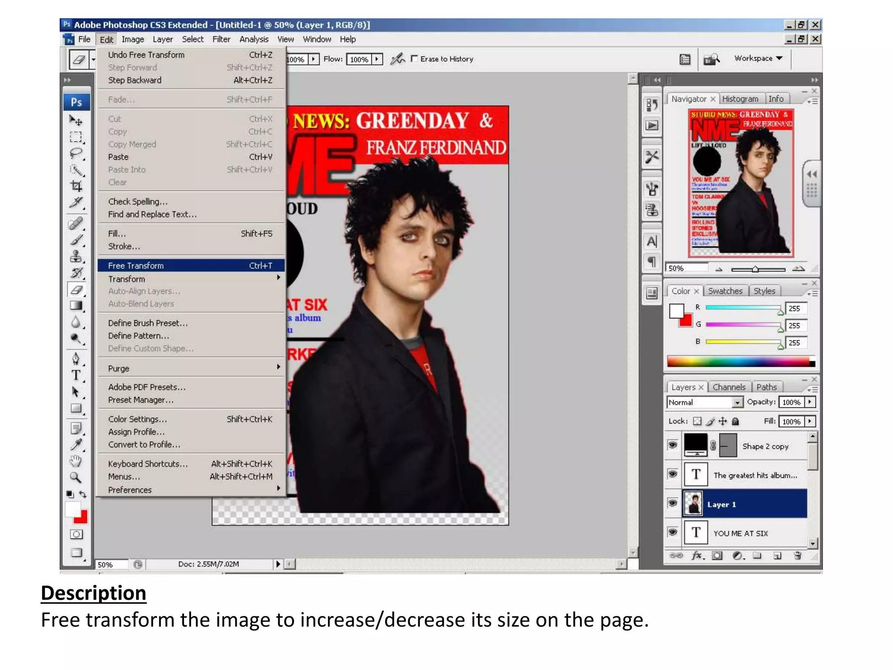Select the Notes tool

tap(76, 429)
